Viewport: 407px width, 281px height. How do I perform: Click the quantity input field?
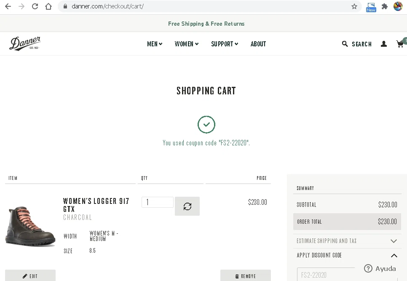pos(158,202)
